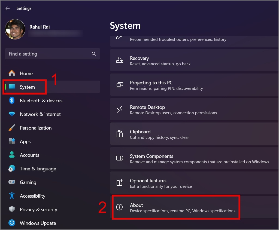The width and height of the screenshot is (279, 230).
Task: Select the Time & language clock icon
Action: pos(12,169)
